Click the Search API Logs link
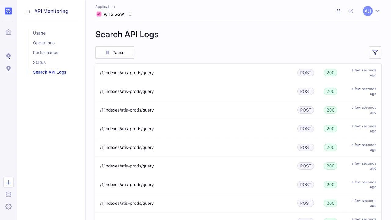The height and width of the screenshot is (220, 391). click(49, 72)
